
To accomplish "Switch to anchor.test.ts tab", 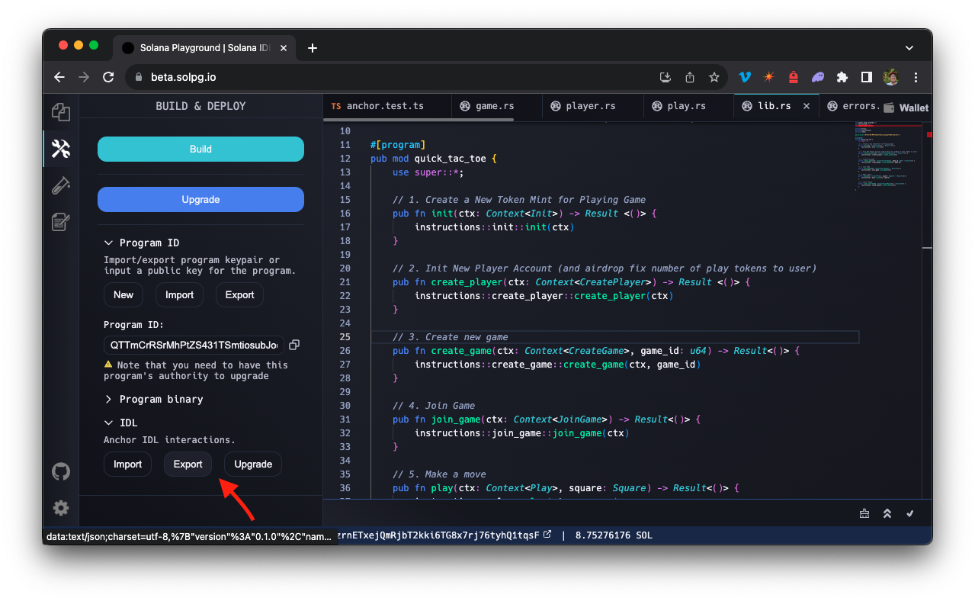I will click(x=387, y=106).
